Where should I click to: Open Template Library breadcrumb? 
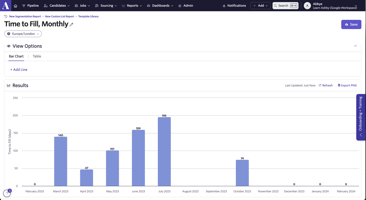point(88,16)
